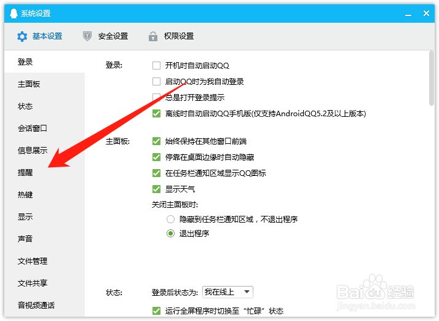Click the 状态: section label

pos(114,293)
